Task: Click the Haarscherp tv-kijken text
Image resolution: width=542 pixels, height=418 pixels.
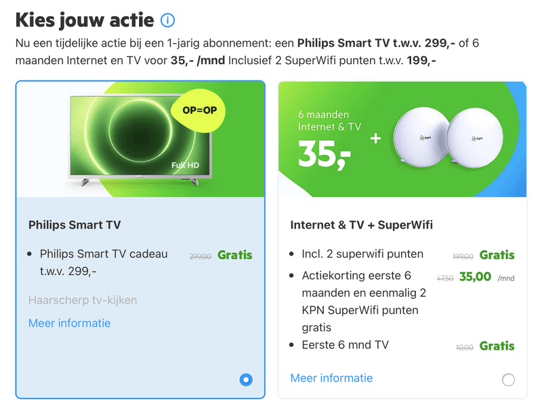Action: 83,300
